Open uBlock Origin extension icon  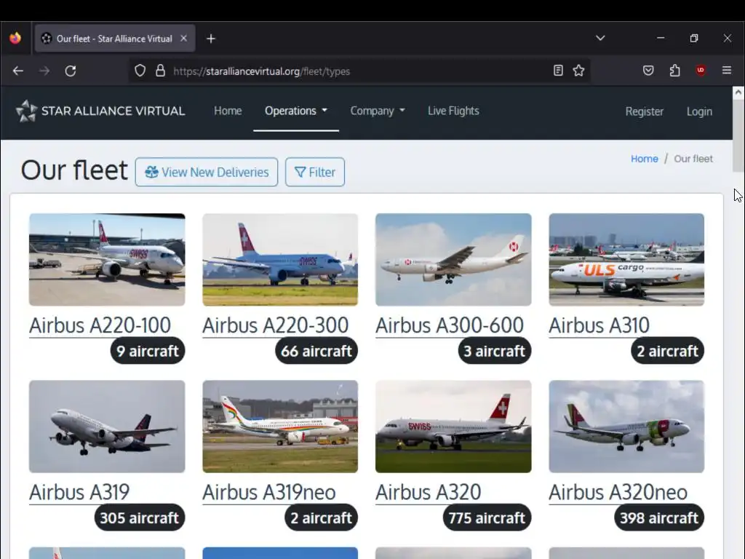pos(701,71)
